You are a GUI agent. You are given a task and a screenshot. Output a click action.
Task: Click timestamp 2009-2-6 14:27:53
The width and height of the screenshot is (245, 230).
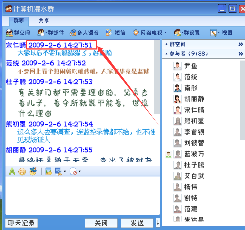61,82
